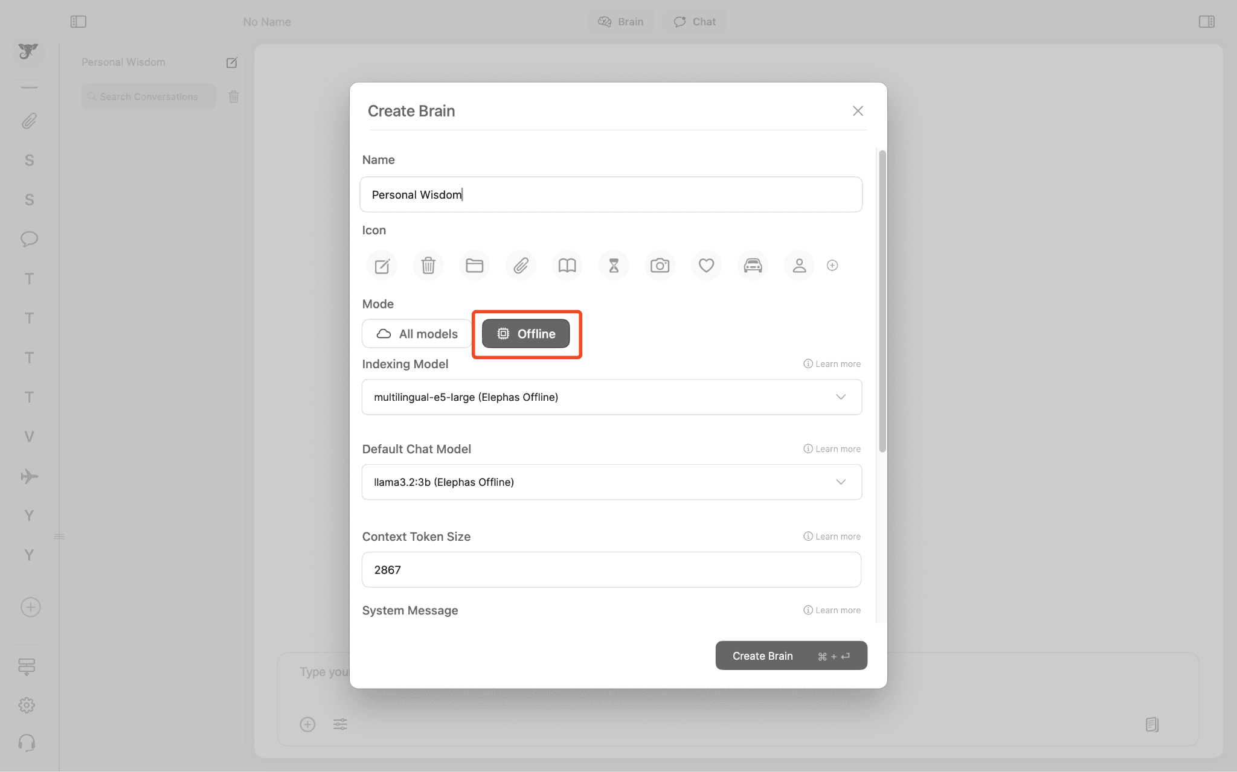Viewport: 1237px width, 772px height.
Task: Add a custom icon with plus button
Action: tap(832, 266)
